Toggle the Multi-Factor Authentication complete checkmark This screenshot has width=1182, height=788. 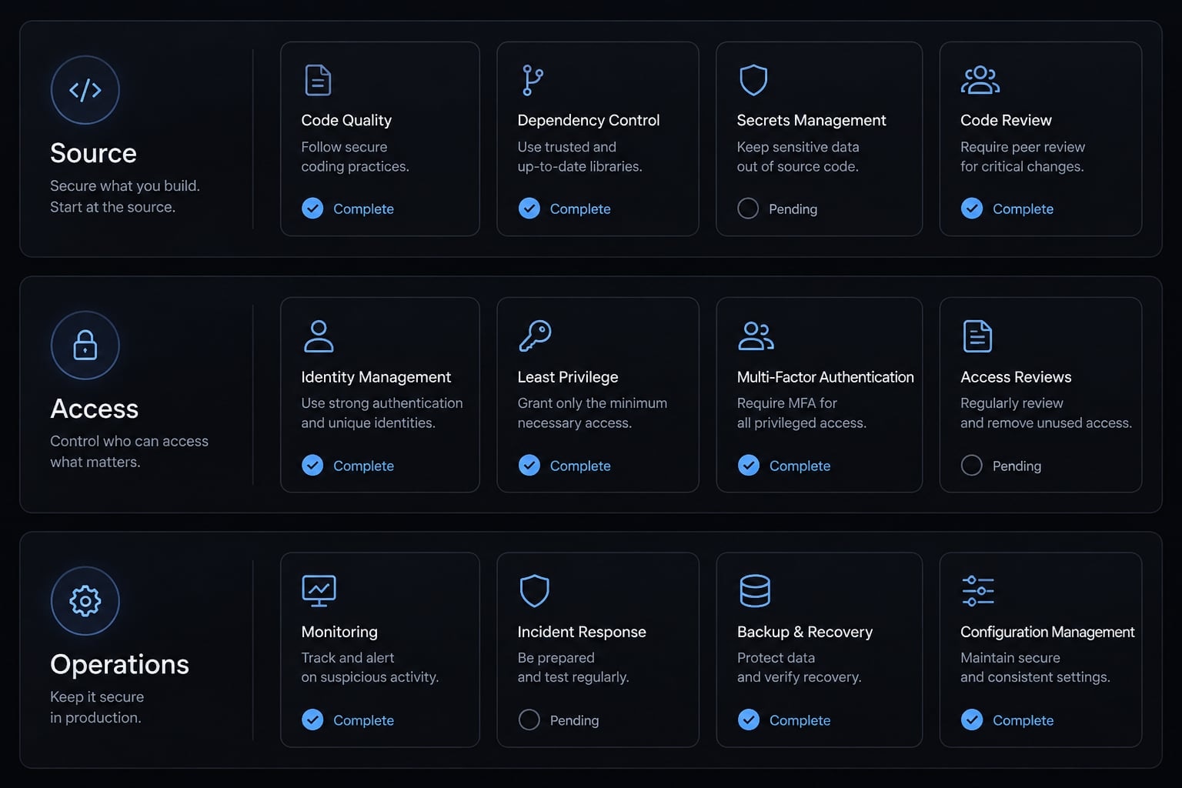(749, 466)
